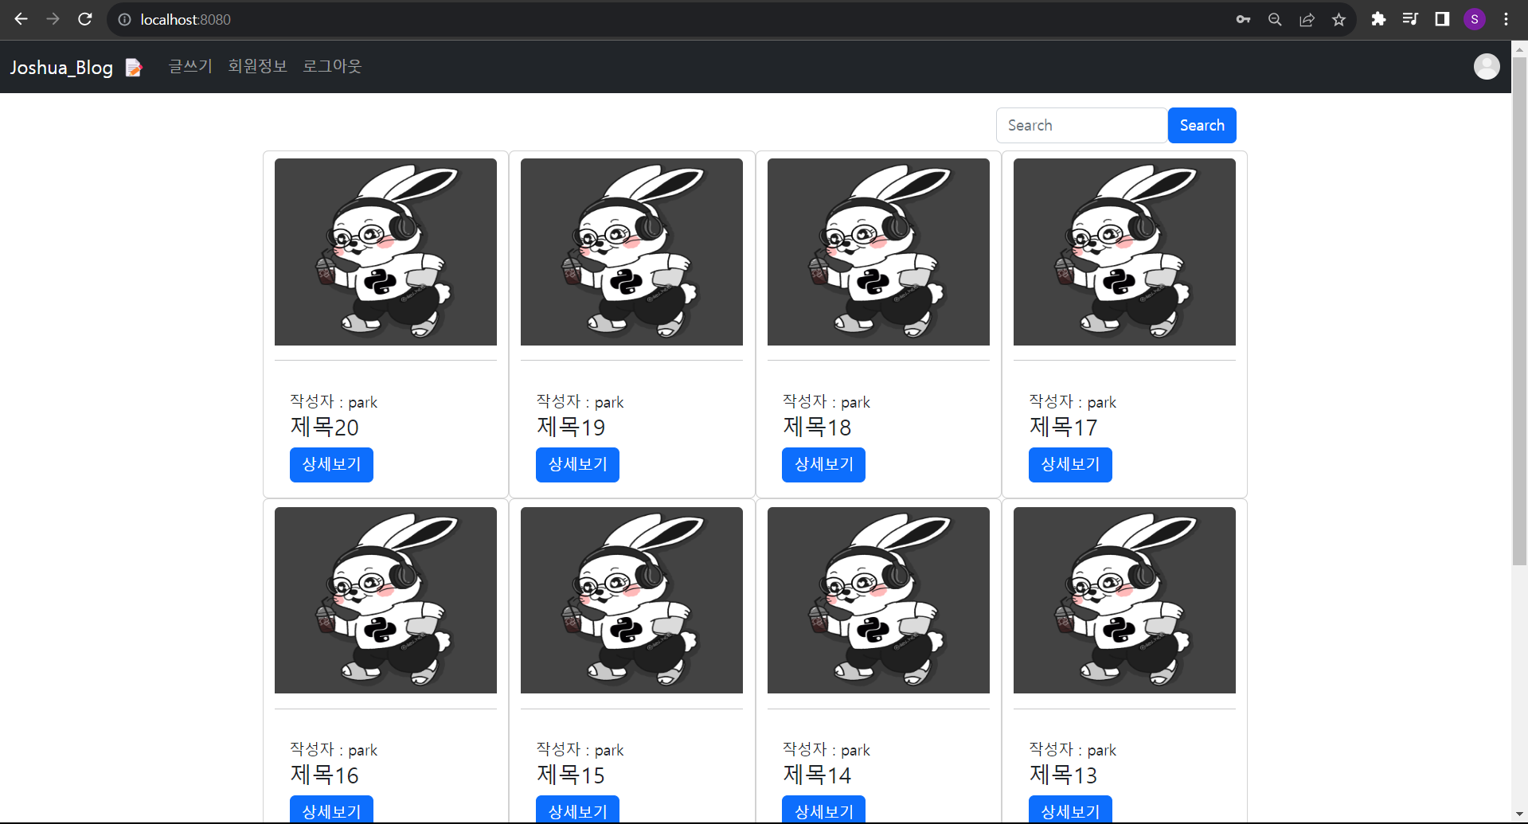Click the rabbit thumbnail of 제목18
Viewport: 1528px width, 824px height.
coord(878,252)
